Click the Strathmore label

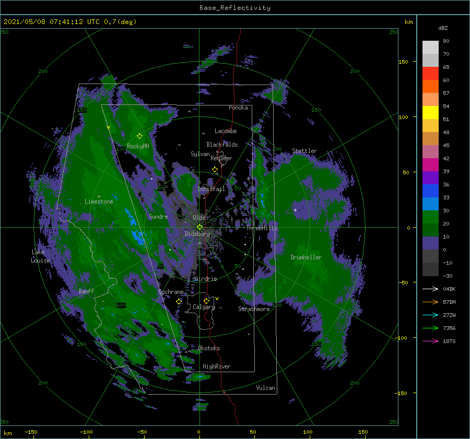254,309
